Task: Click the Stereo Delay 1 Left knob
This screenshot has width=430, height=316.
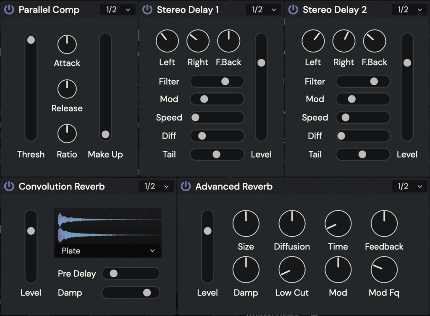Action: pos(167,41)
